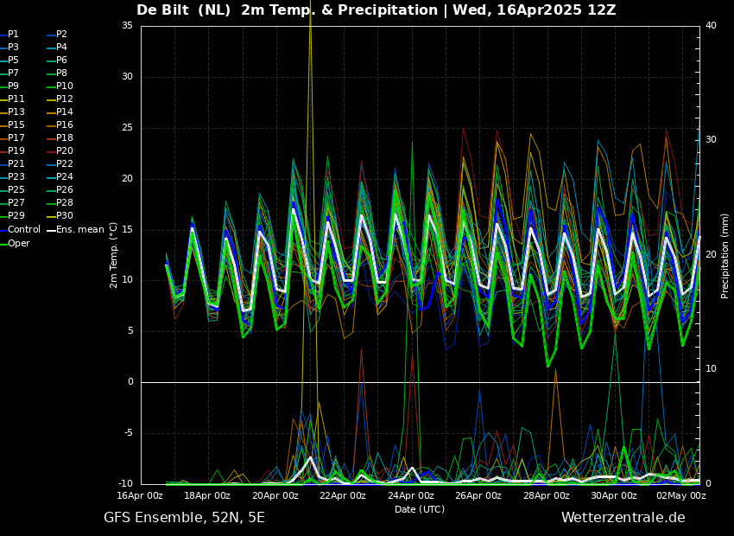Click the 40 tick on precipitation axis
Screen dimensions: 734x536
click(x=711, y=25)
